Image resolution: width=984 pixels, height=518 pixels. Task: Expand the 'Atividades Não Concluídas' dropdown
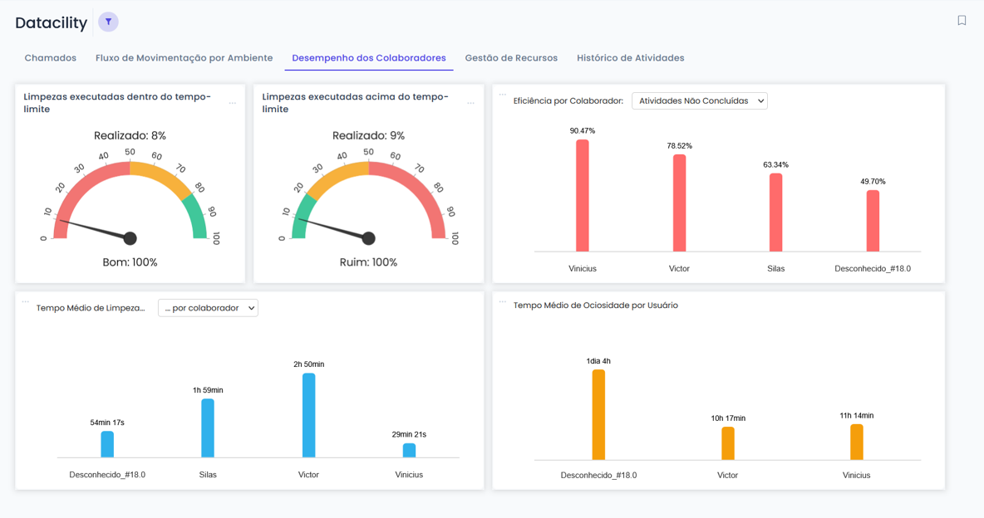tap(699, 101)
